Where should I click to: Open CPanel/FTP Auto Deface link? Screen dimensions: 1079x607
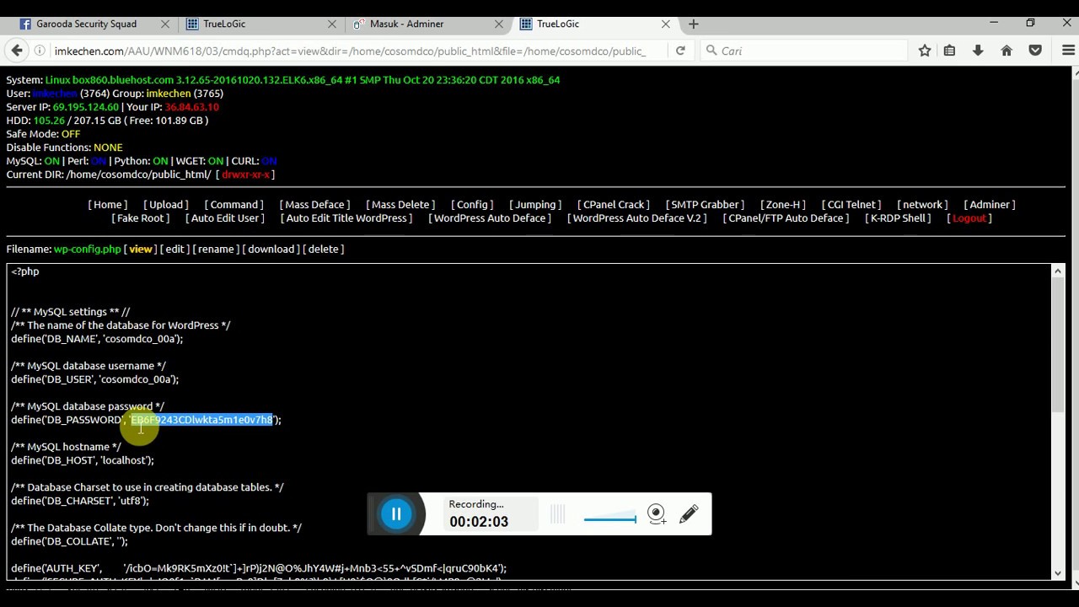coord(786,218)
